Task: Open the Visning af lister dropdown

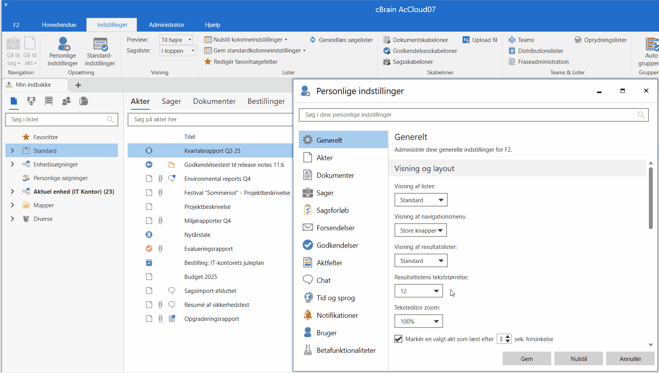Action: click(421, 200)
